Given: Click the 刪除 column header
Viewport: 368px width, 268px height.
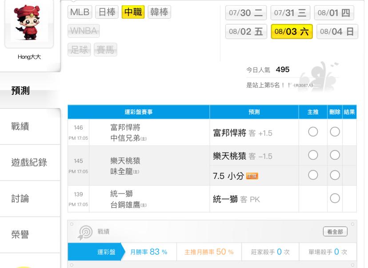Looking at the screenshot, I should pyautogui.click(x=335, y=112).
